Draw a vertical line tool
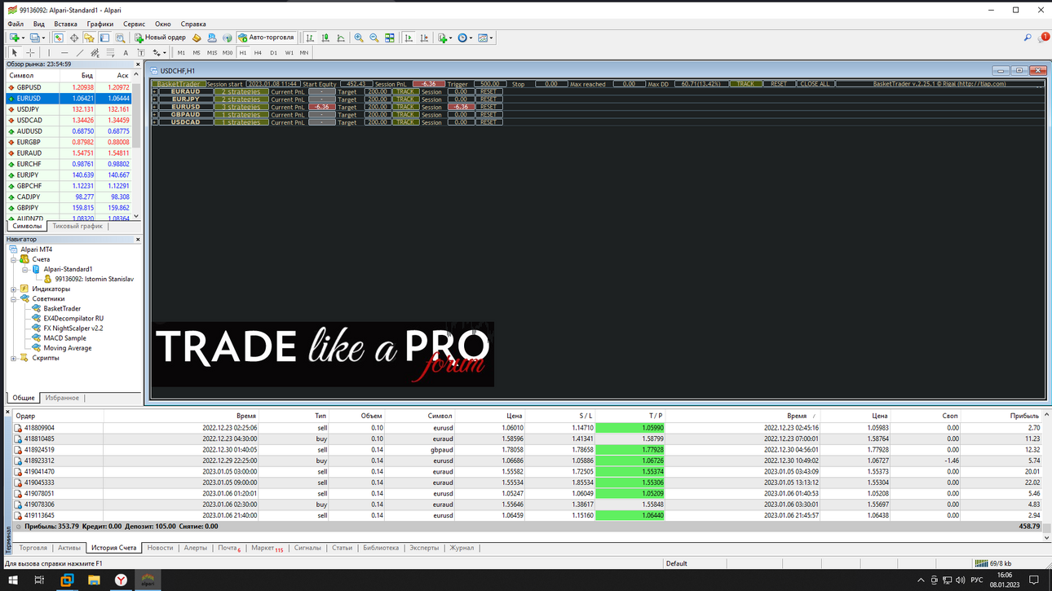Viewport: 1052px width, 591px height. 49,53
